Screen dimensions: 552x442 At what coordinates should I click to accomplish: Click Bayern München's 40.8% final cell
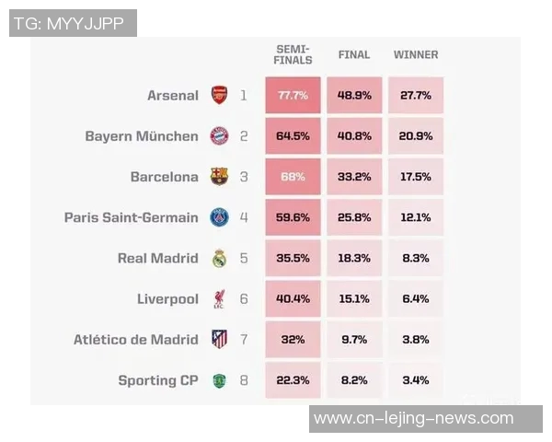354,136
